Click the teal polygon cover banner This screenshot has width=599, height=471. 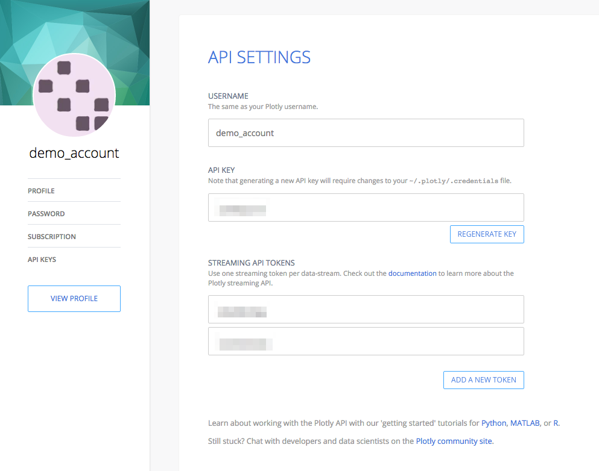click(74, 27)
